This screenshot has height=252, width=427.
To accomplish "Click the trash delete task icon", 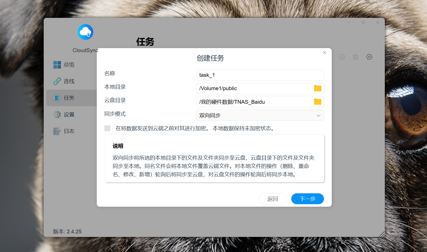I will coord(355,57).
